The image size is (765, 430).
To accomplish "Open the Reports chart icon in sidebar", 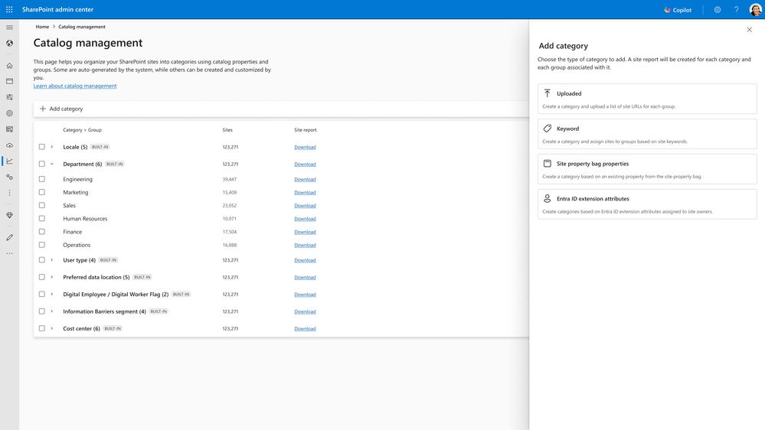I will (x=9, y=161).
